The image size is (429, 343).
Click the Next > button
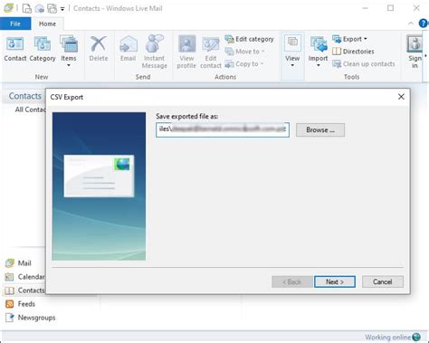(x=335, y=281)
